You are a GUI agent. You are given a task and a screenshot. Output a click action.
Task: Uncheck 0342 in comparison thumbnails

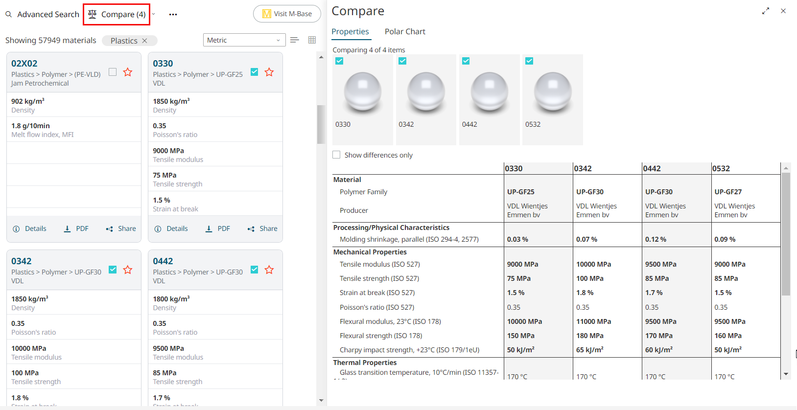pyautogui.click(x=402, y=61)
